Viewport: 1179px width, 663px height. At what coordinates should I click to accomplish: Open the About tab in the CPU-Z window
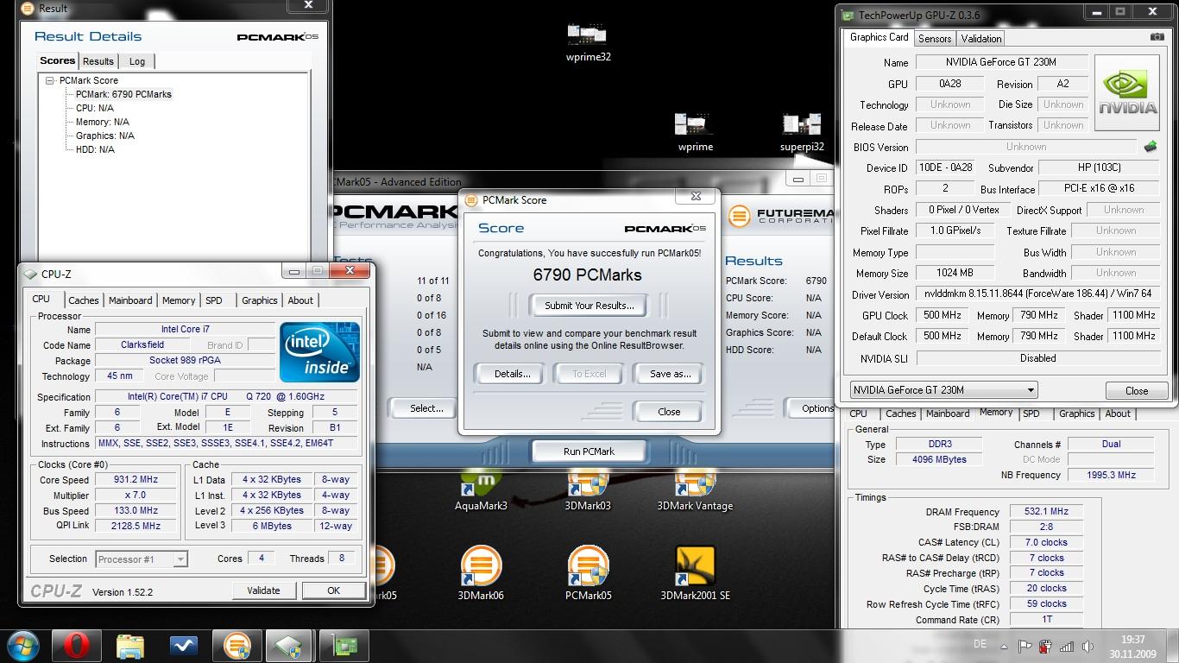[x=300, y=300]
